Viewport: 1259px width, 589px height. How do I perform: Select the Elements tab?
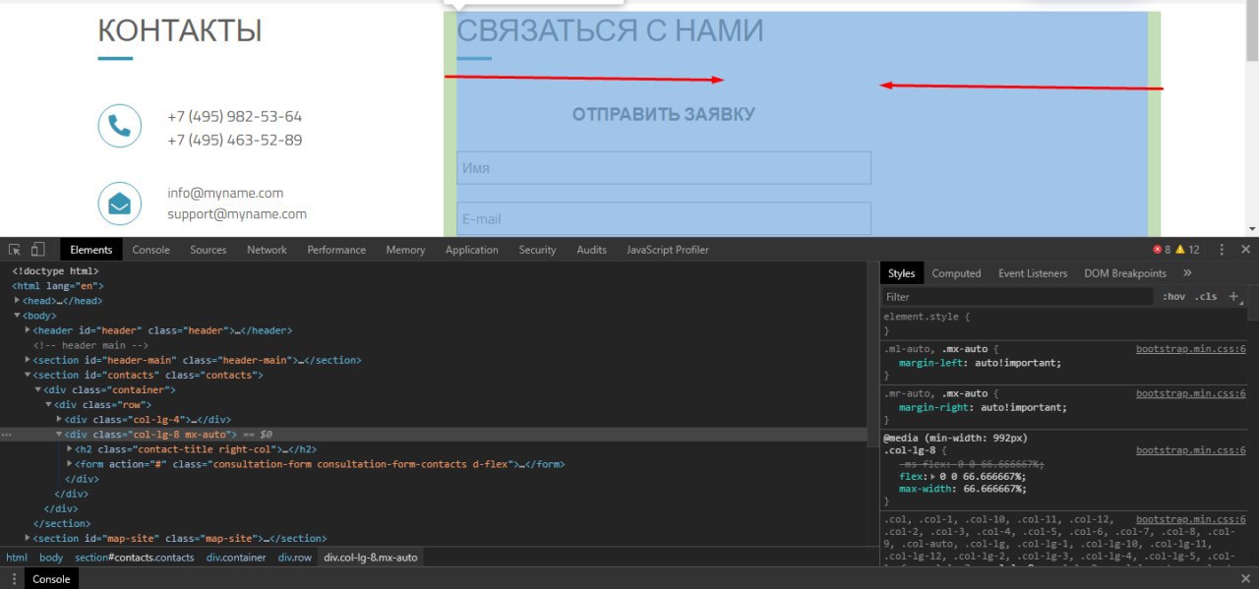coord(91,250)
